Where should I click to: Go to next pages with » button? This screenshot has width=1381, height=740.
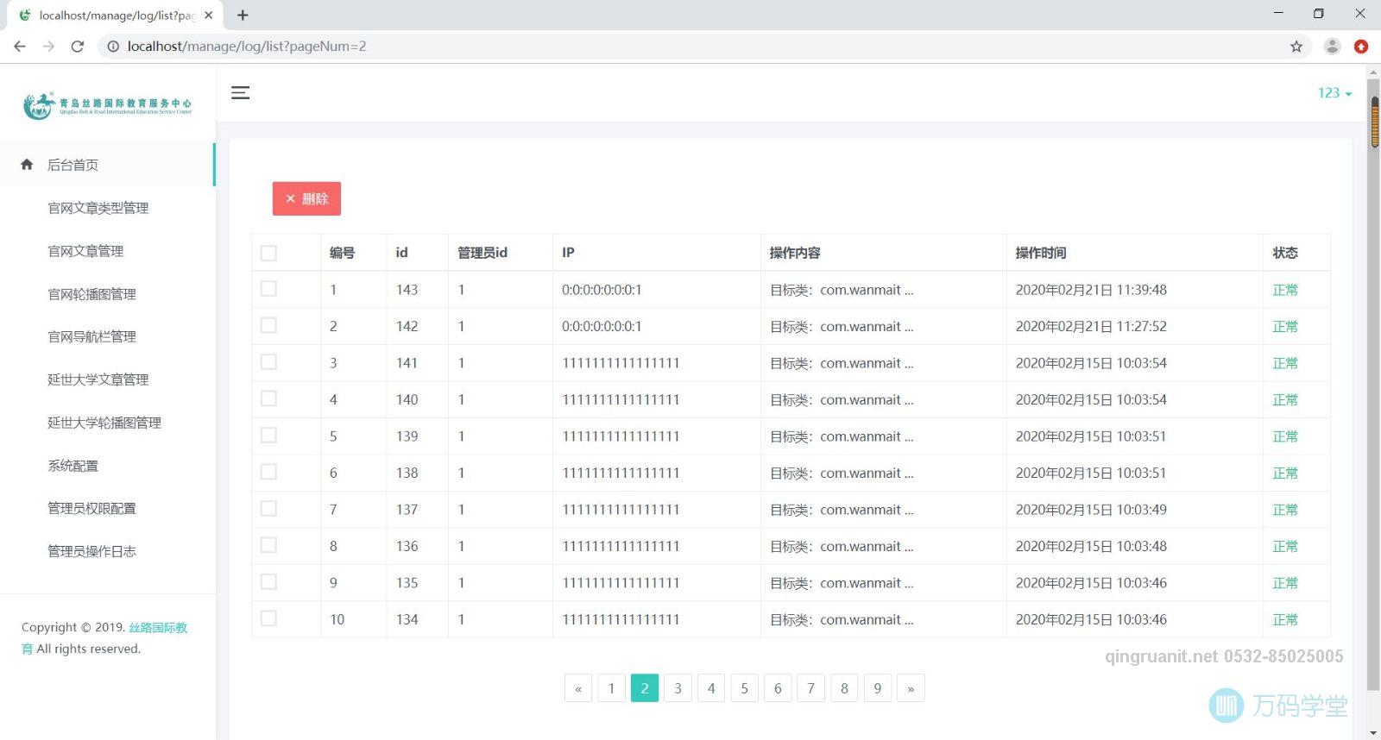coord(911,688)
